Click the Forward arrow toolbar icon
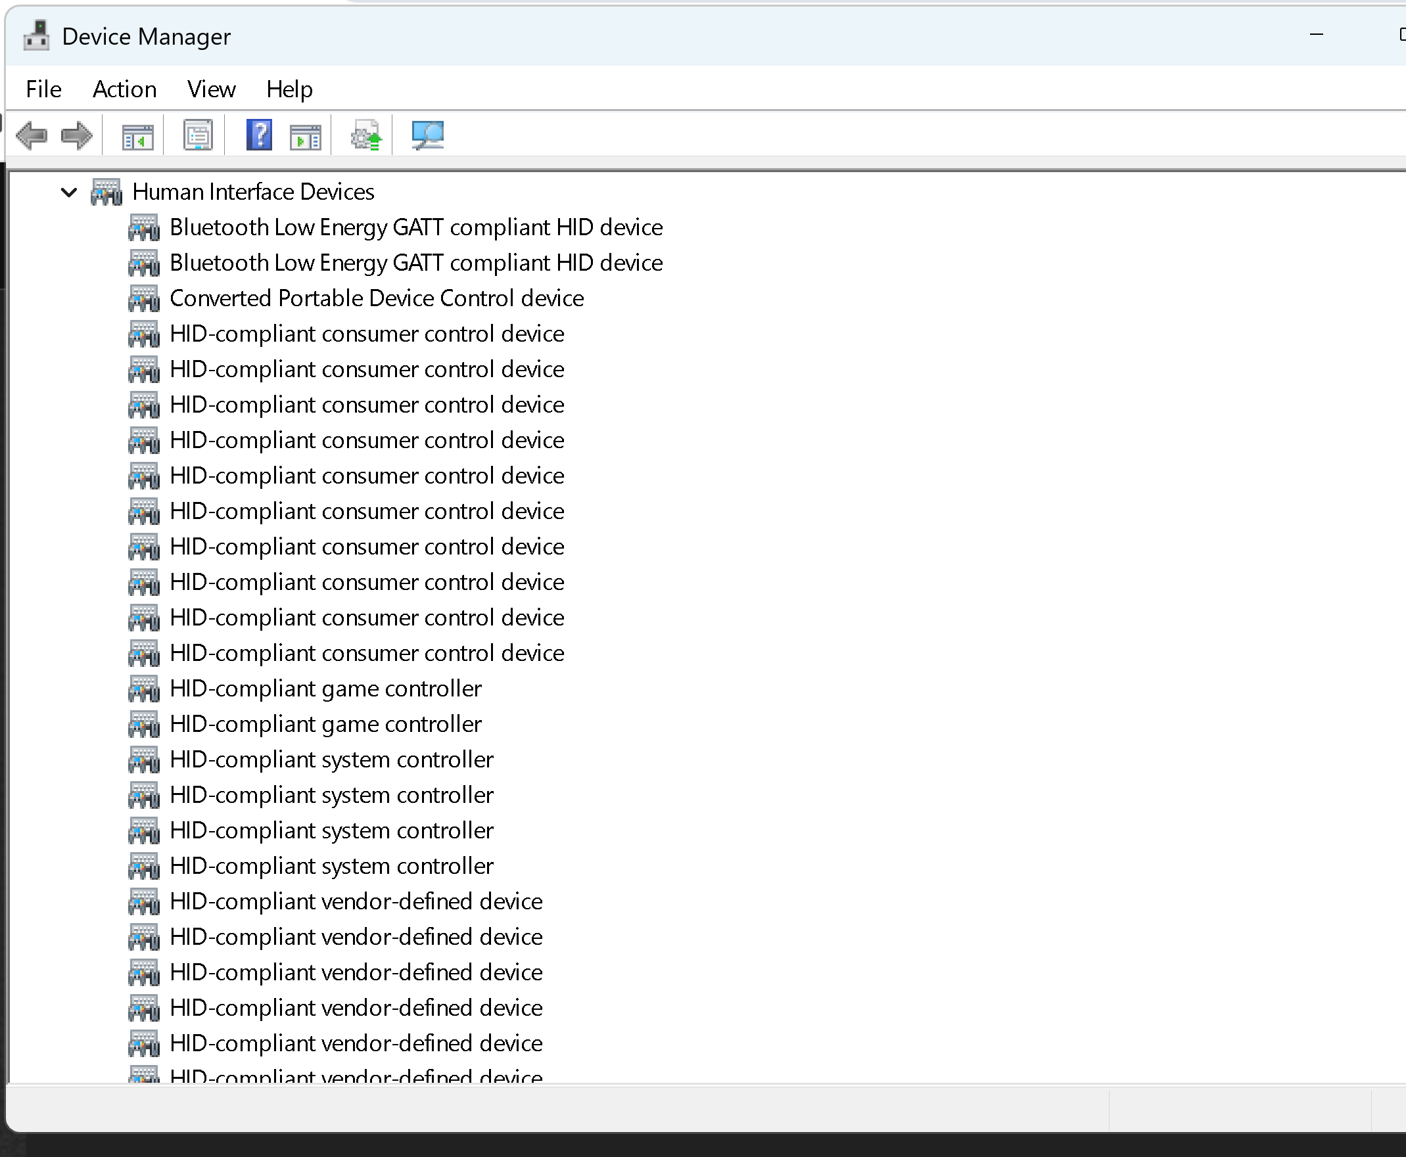The height and width of the screenshot is (1157, 1406). coord(76,136)
